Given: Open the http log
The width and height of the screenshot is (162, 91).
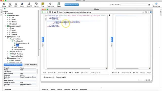Looking at the screenshot, I should (53, 89).
